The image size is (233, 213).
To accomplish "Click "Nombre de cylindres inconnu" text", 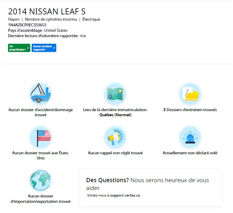I will pyautogui.click(x=51, y=19).
